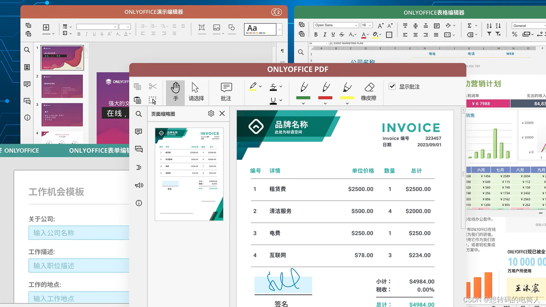The width and height of the screenshot is (546, 307).
Task: Click percent style icon in spreadsheet editor
Action: [x=515, y=34]
